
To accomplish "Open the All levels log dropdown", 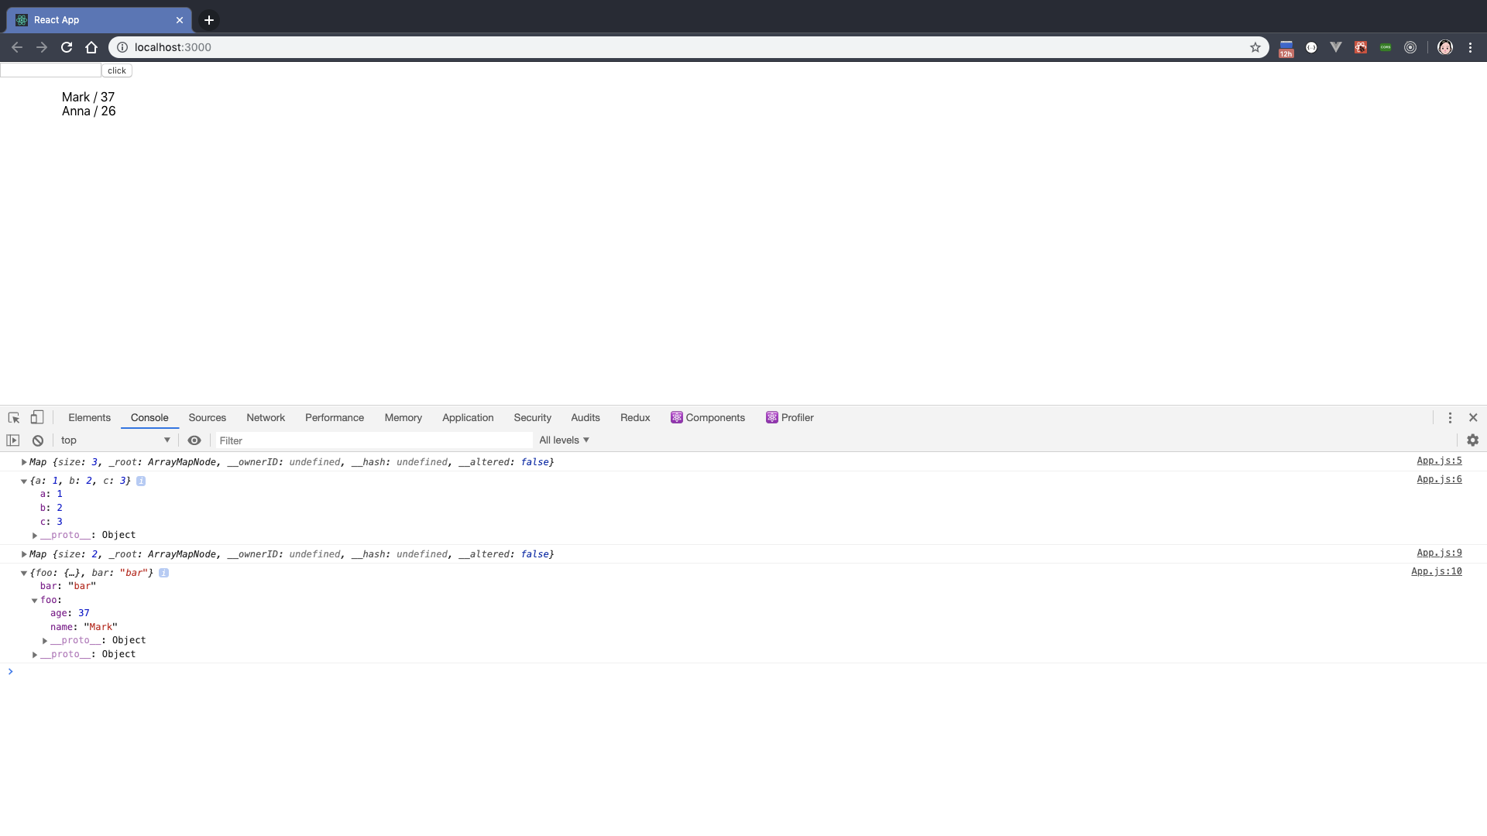I will click(x=564, y=440).
